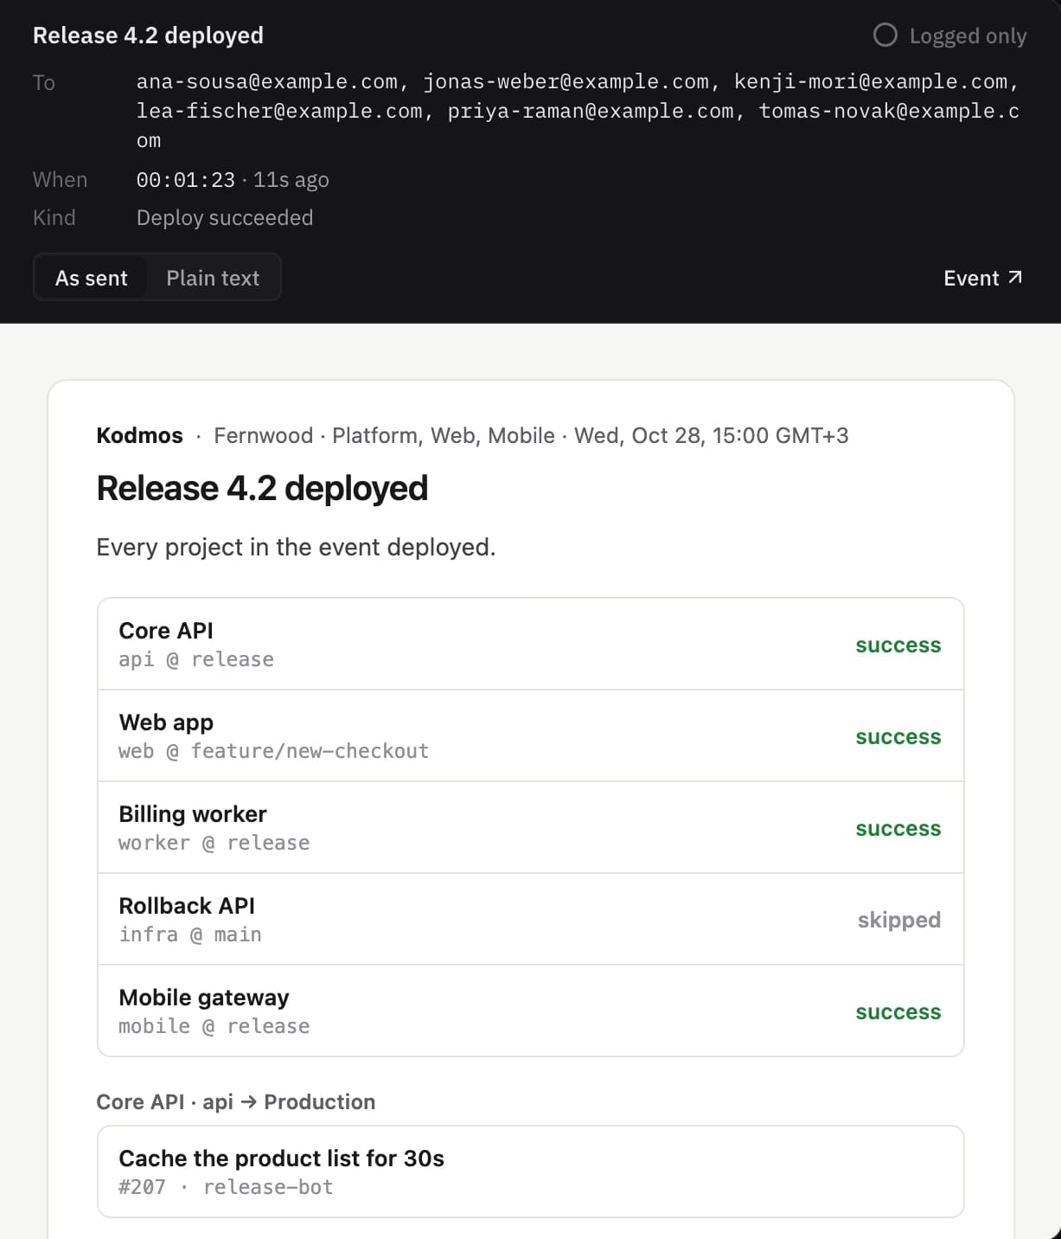Image resolution: width=1061 pixels, height=1239 pixels.
Task: Open the Event link
Action: pyautogui.click(x=983, y=278)
